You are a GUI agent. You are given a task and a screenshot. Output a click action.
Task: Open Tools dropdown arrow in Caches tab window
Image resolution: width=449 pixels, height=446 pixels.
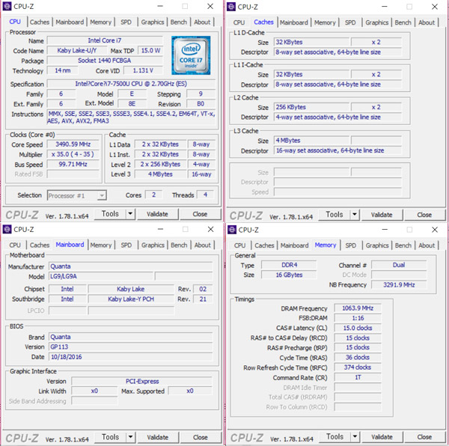pos(355,215)
